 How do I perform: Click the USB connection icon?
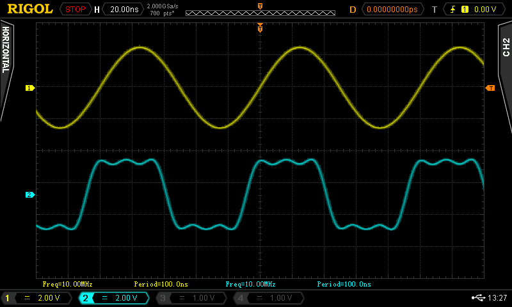click(478, 297)
